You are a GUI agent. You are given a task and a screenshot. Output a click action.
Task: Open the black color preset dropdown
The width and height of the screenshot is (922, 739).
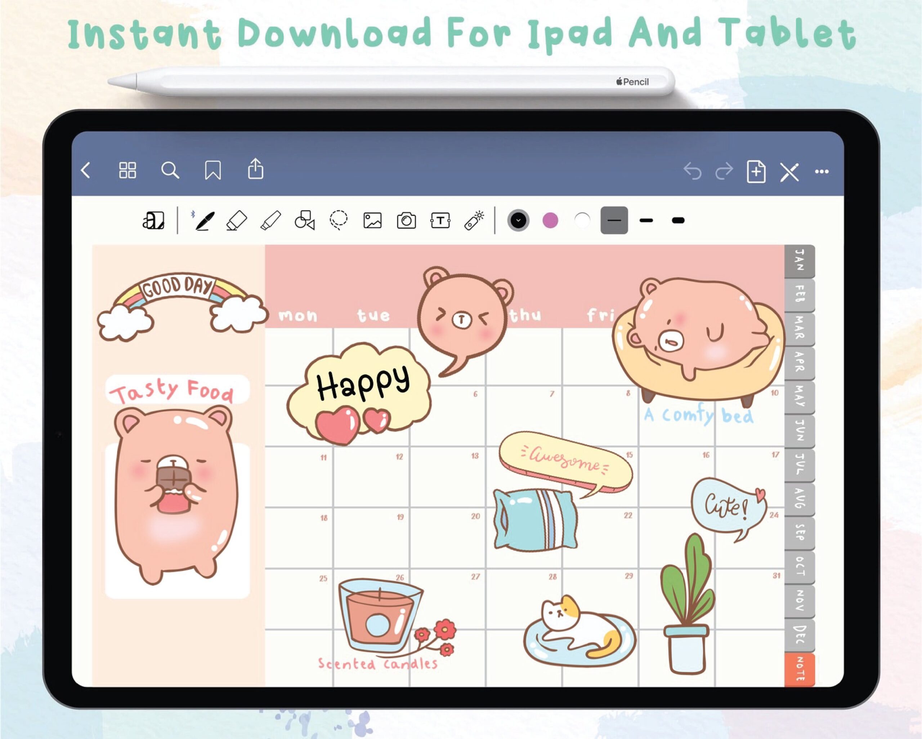click(518, 221)
